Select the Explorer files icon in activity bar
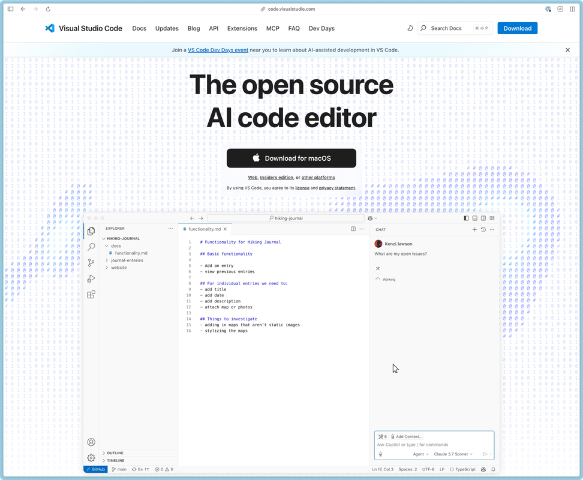This screenshot has width=583, height=480. pyautogui.click(x=91, y=231)
